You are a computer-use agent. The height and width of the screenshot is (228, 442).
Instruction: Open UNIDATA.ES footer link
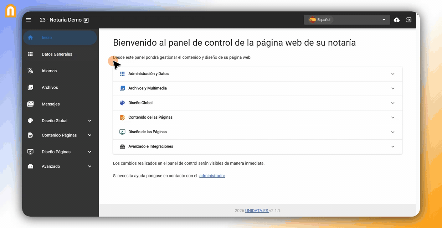[257, 211]
